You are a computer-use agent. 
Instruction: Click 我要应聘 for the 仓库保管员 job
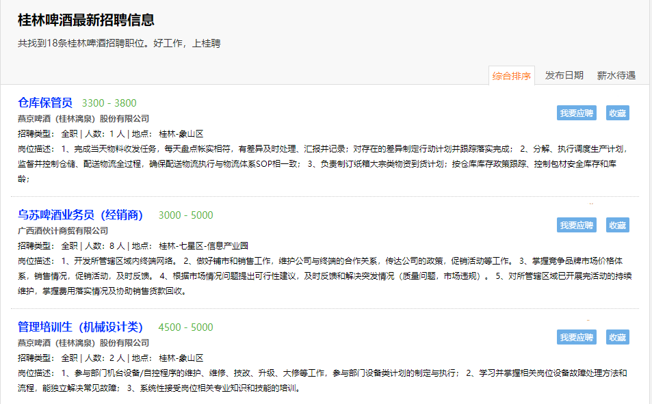[x=576, y=113]
